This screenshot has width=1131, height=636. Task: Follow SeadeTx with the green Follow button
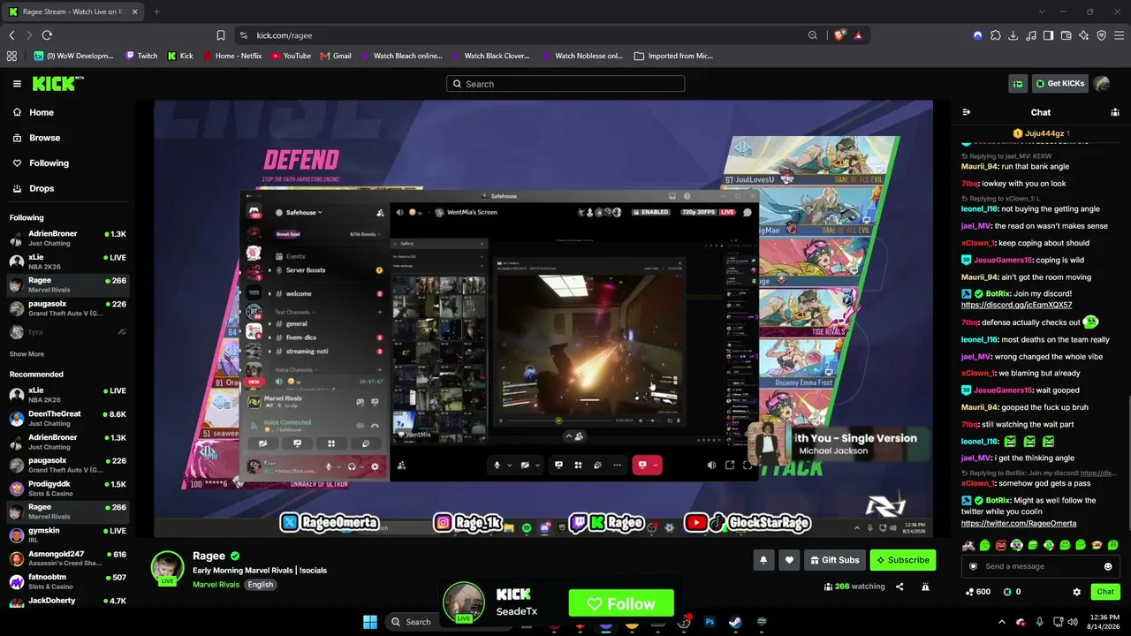(x=621, y=604)
